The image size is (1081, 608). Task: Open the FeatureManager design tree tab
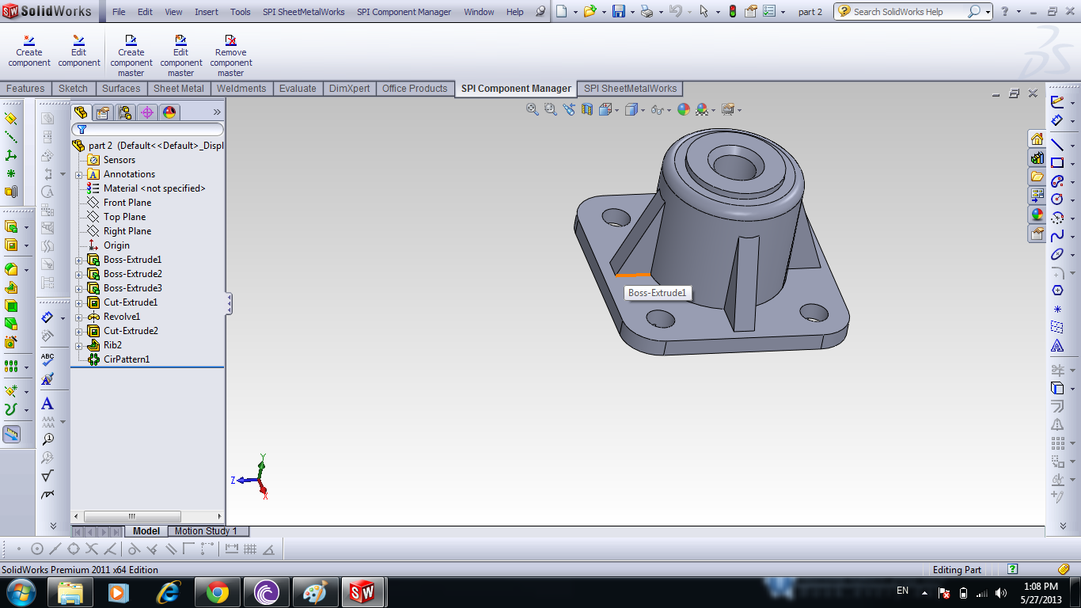coord(82,112)
